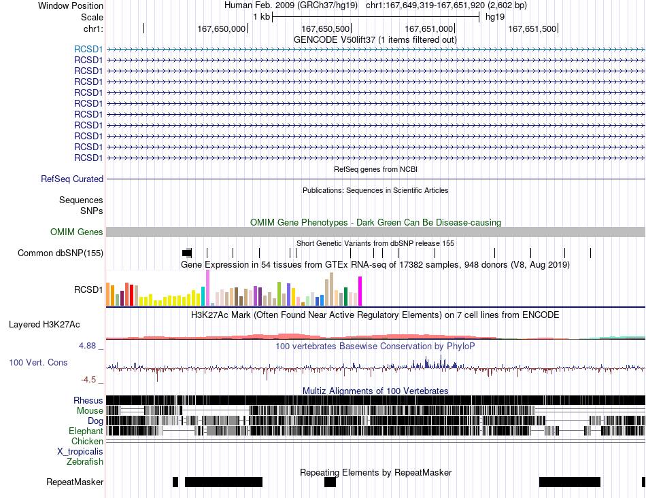The image size is (646, 498).
Task: Click the Dog alignment label
Action: click(95, 421)
